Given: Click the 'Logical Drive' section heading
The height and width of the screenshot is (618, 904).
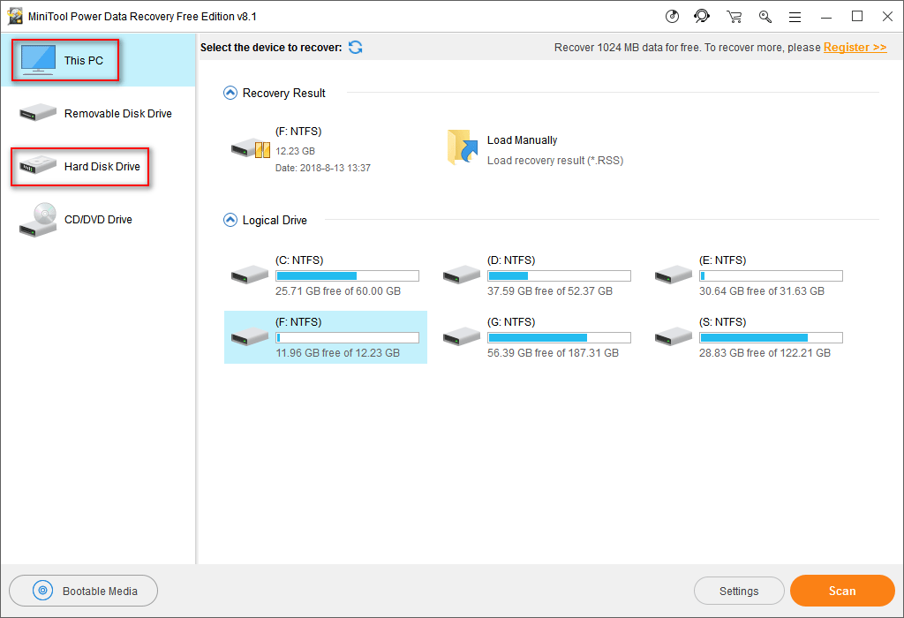Looking at the screenshot, I should pyautogui.click(x=275, y=220).
